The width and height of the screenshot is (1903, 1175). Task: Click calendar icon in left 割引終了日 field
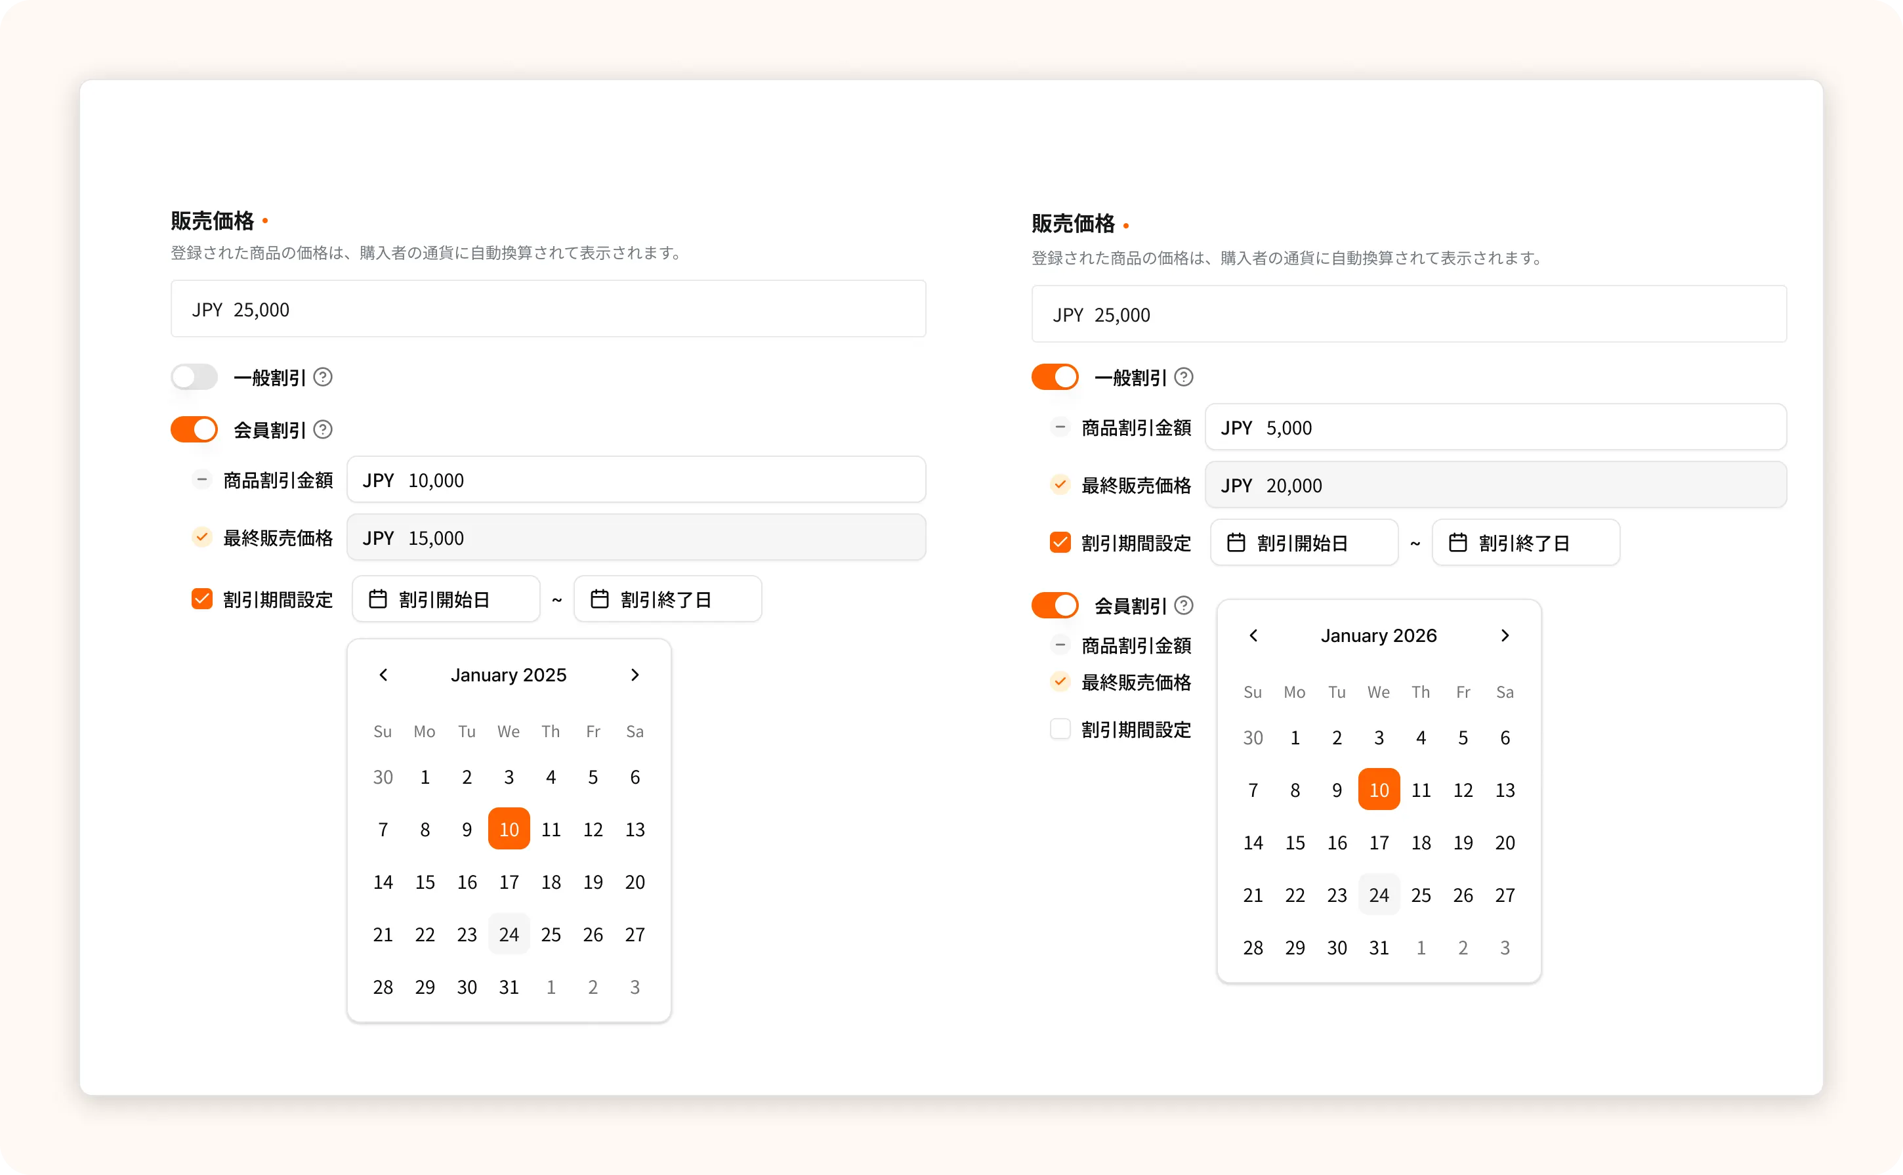click(599, 599)
